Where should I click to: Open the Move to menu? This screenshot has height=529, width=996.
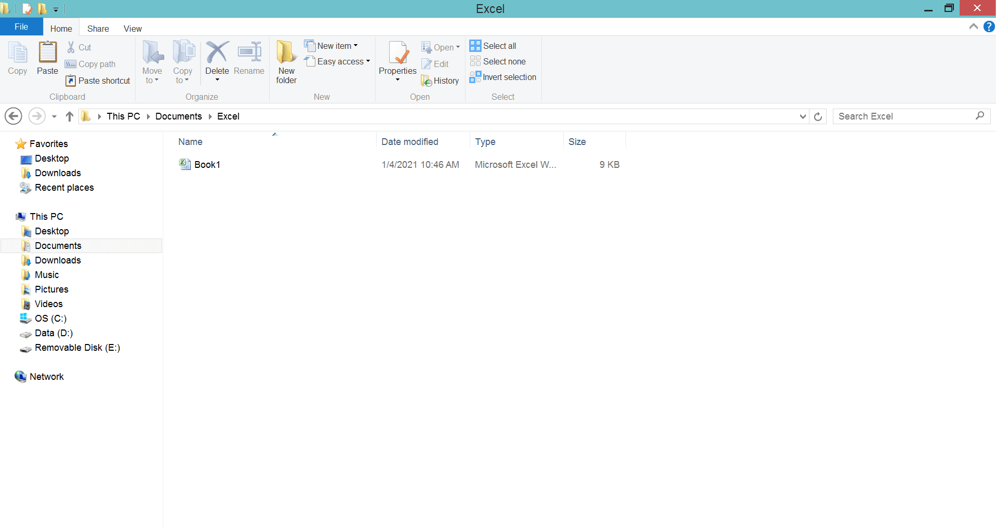point(152,62)
